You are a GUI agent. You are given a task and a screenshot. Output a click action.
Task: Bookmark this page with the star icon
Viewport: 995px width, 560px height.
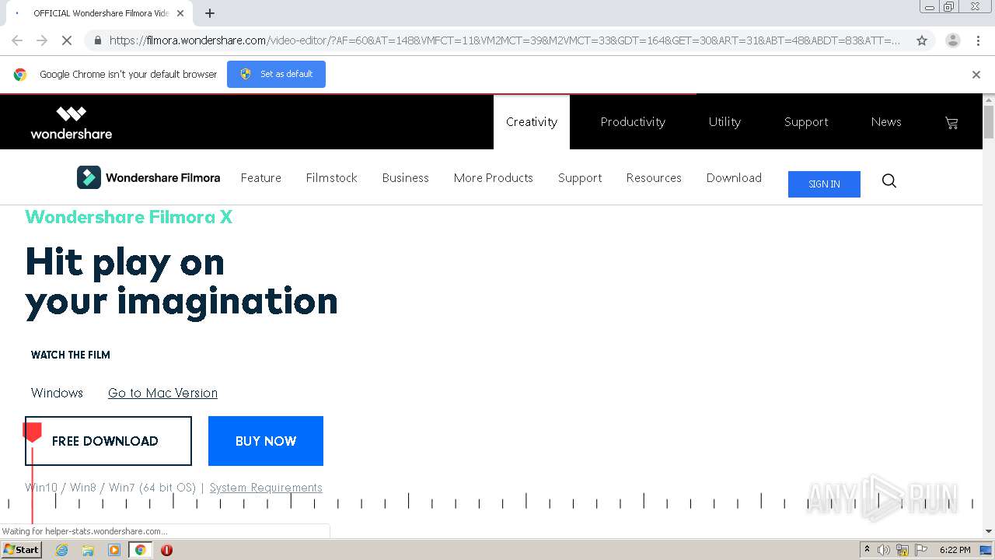(x=922, y=40)
